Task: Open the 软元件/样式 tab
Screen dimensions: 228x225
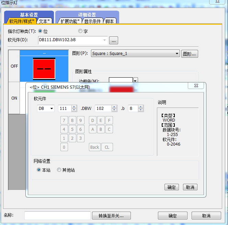Action: (x=22, y=21)
